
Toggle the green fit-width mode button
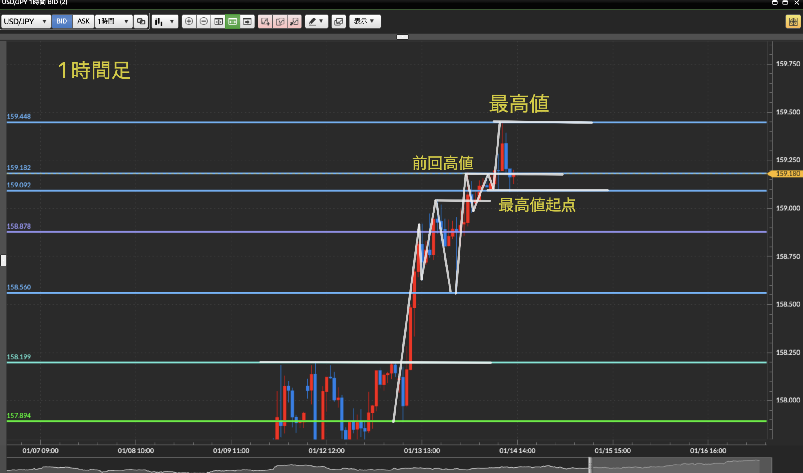232,21
